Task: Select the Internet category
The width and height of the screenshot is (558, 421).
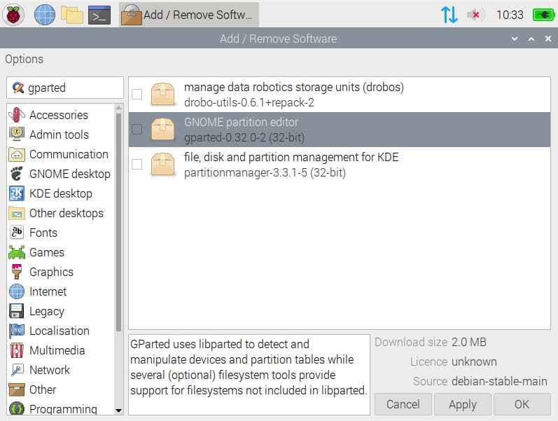Action: pyautogui.click(x=48, y=291)
